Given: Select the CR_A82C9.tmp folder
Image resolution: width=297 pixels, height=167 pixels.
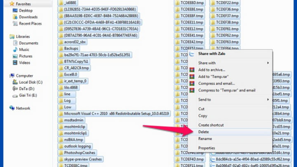Looking at the screenshot, I should [74, 68].
